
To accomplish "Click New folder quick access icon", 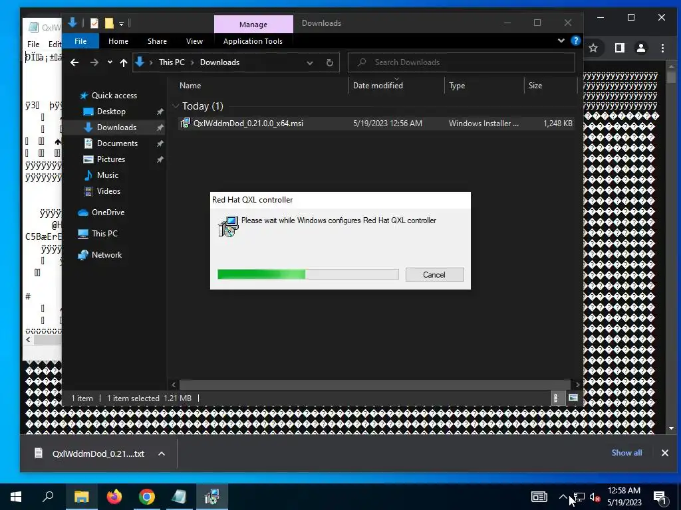I will click(x=109, y=23).
